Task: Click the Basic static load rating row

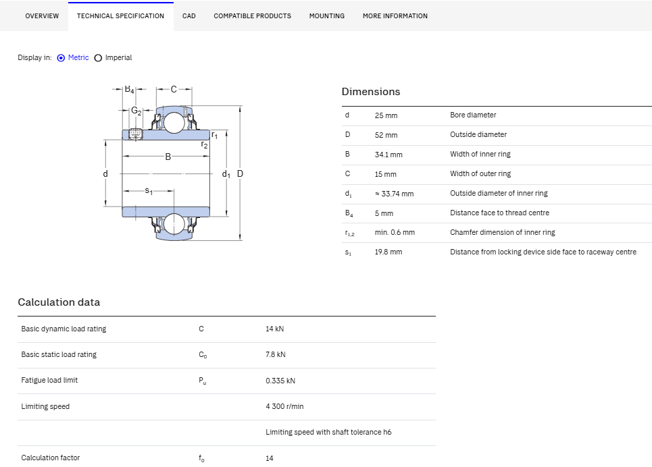Action: click(x=226, y=355)
